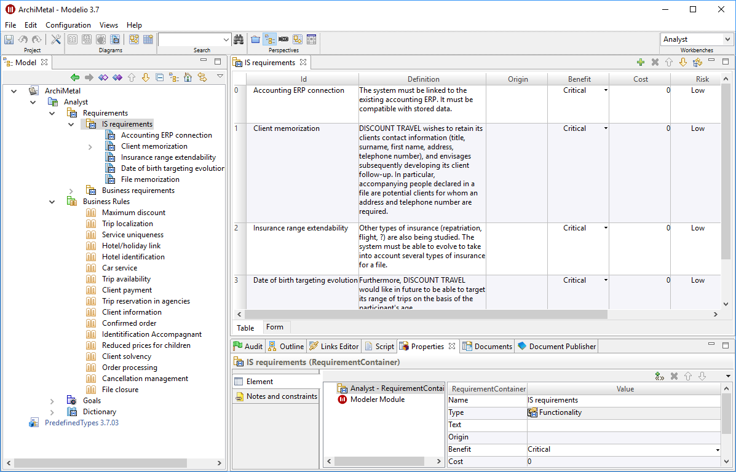The image size is (736, 472).
Task: Close the IS requirements editor tab
Action: 303,62
